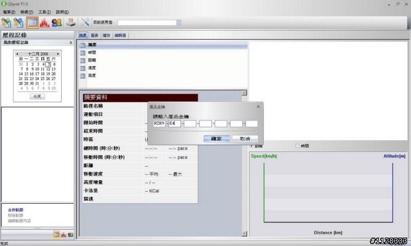The image size is (411, 246).
Task: Click the 今天 button under calendar
Action: [37, 97]
